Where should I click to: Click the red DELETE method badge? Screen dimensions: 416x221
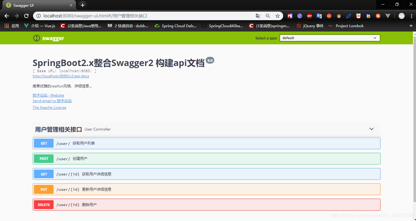pos(44,204)
